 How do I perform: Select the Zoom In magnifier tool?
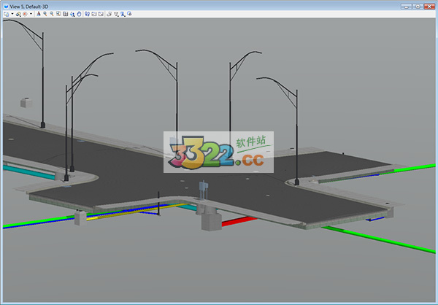click(x=45, y=14)
